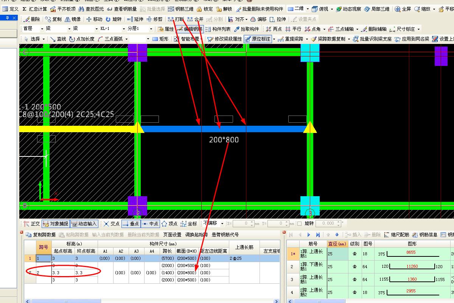
Task: Expand the 俯视 view direction dropdown
Action: click(x=332, y=9)
